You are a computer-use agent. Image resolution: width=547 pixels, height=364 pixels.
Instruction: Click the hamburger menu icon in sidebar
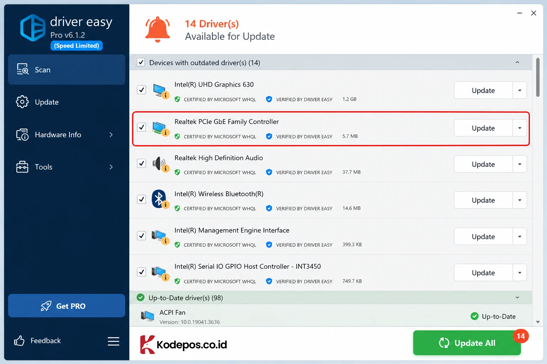coord(114,341)
